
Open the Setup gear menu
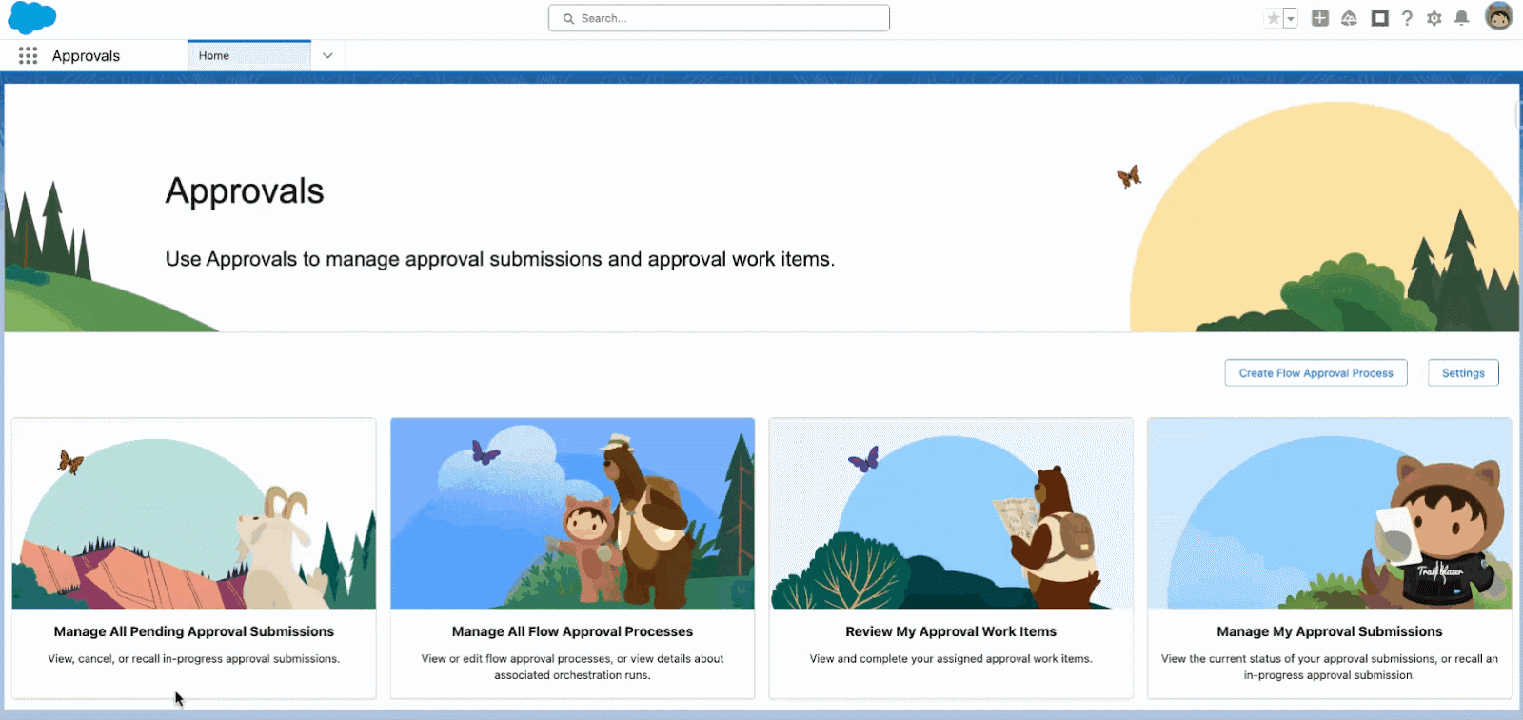[x=1434, y=18]
